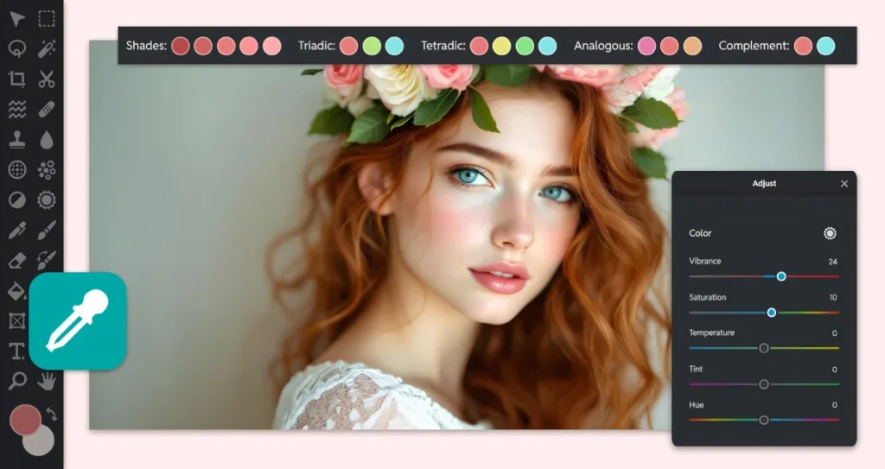
Task: Select the scissors Cutout tool
Action: [x=47, y=79]
